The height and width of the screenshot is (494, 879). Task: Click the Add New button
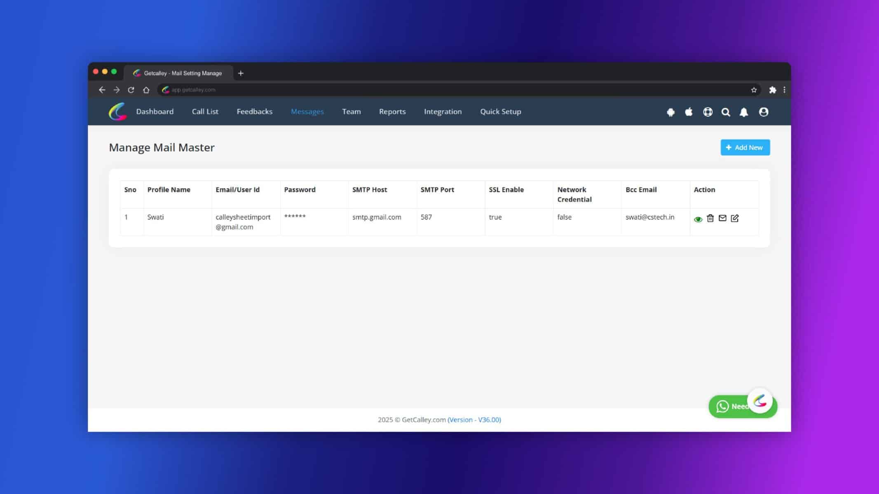click(x=745, y=147)
